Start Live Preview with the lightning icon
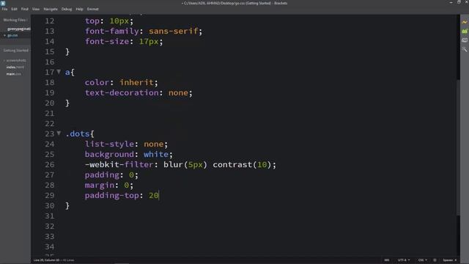 click(x=464, y=22)
